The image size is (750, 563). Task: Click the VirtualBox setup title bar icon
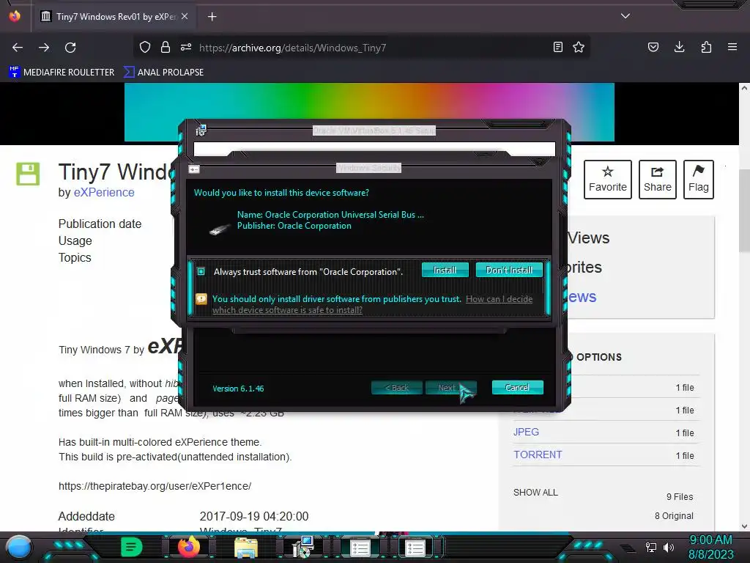(x=201, y=130)
